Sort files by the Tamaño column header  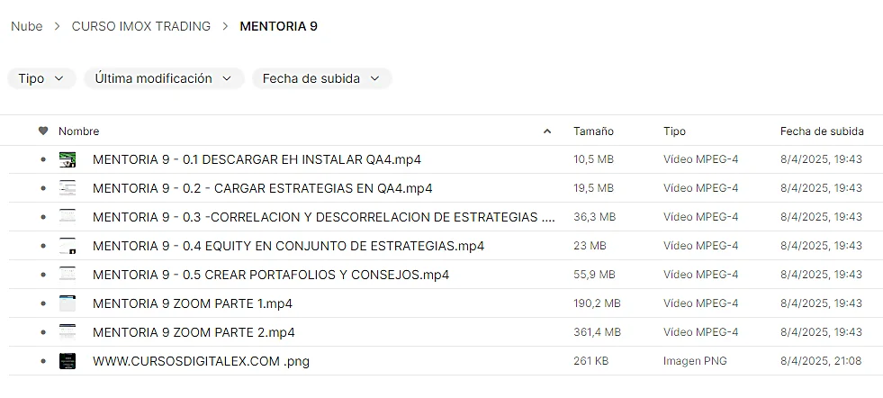593,131
